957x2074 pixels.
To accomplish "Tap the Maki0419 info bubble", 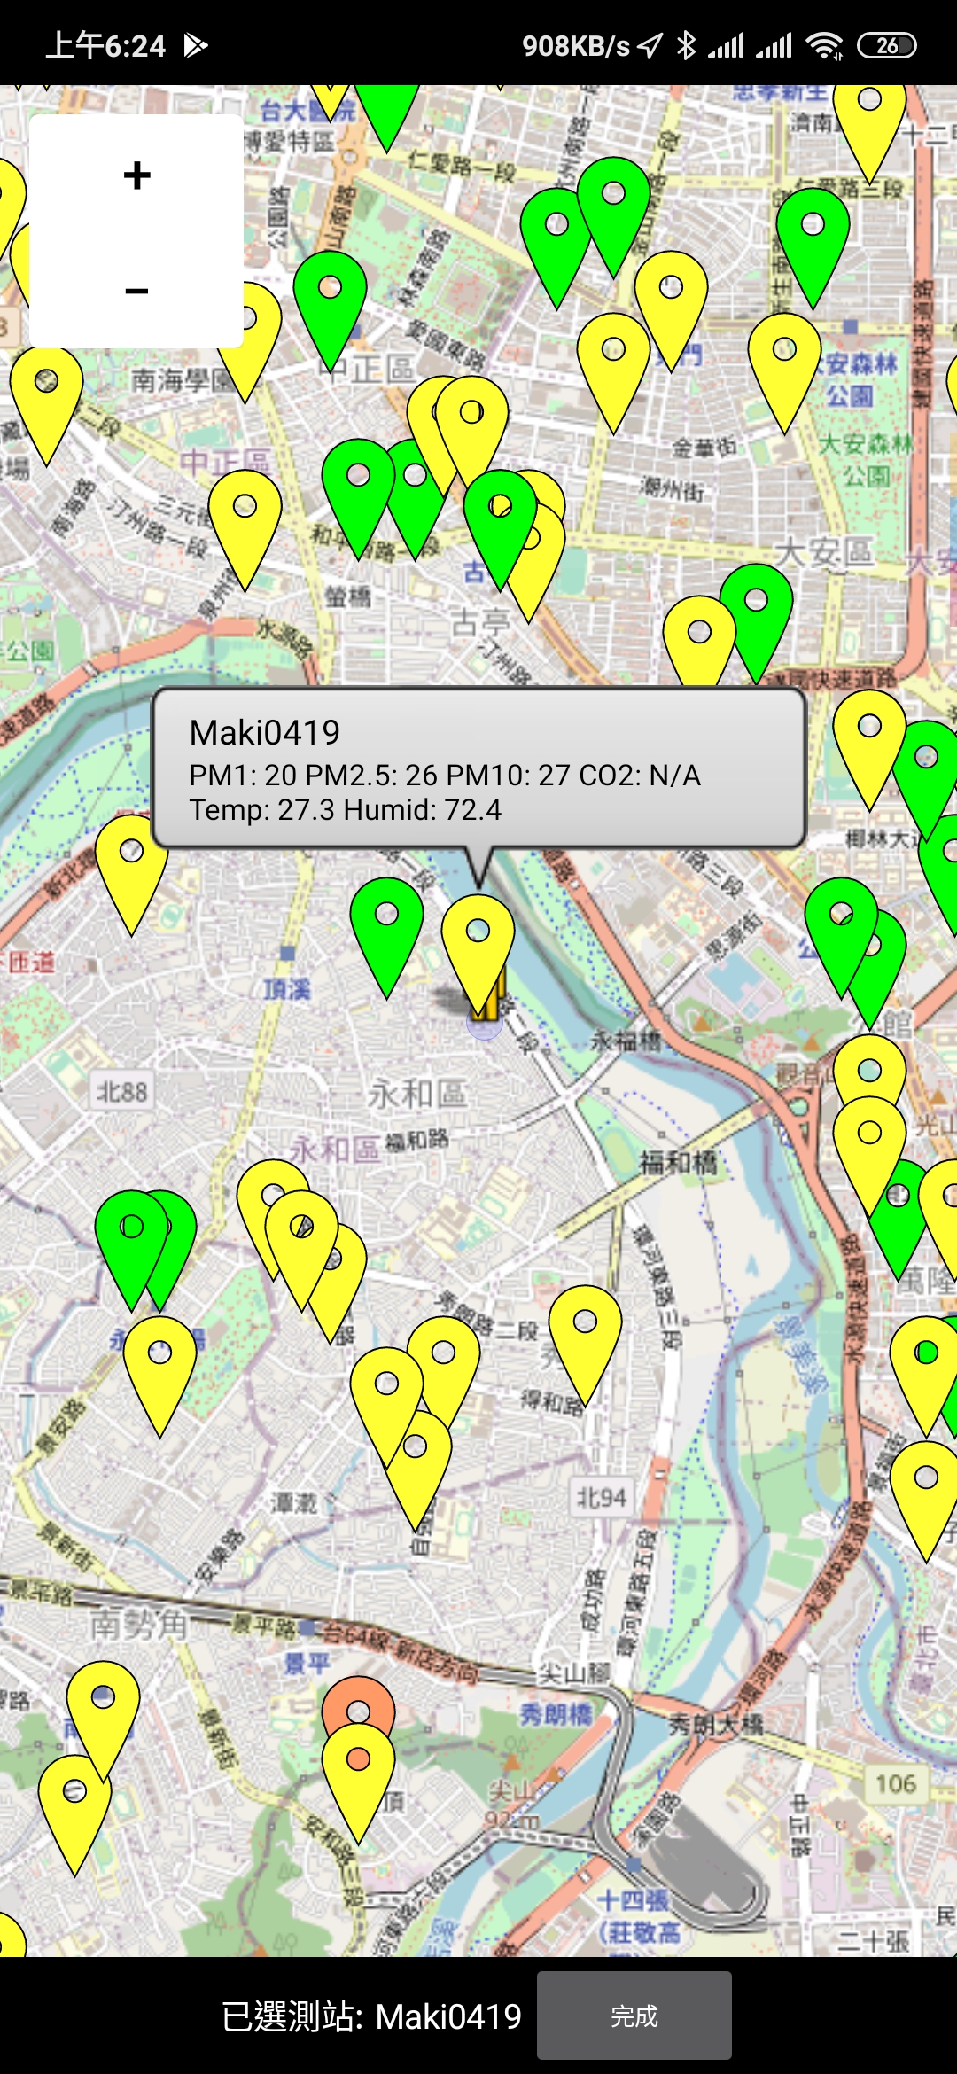I will click(478, 768).
